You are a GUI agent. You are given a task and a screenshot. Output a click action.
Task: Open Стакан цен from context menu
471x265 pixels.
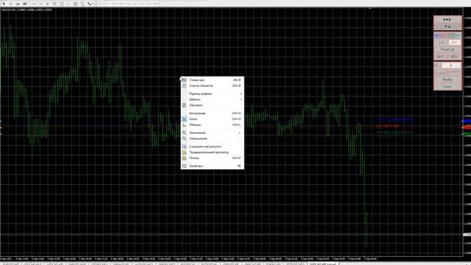click(x=213, y=80)
